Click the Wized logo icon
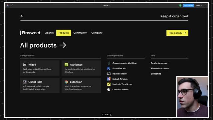This screenshot has height=120, width=213. point(25,65)
